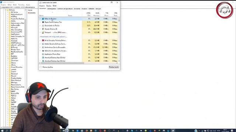236x132 pixels.
Task: Select the Apple Inc. key in registry tree
Action: click(x=14, y=38)
